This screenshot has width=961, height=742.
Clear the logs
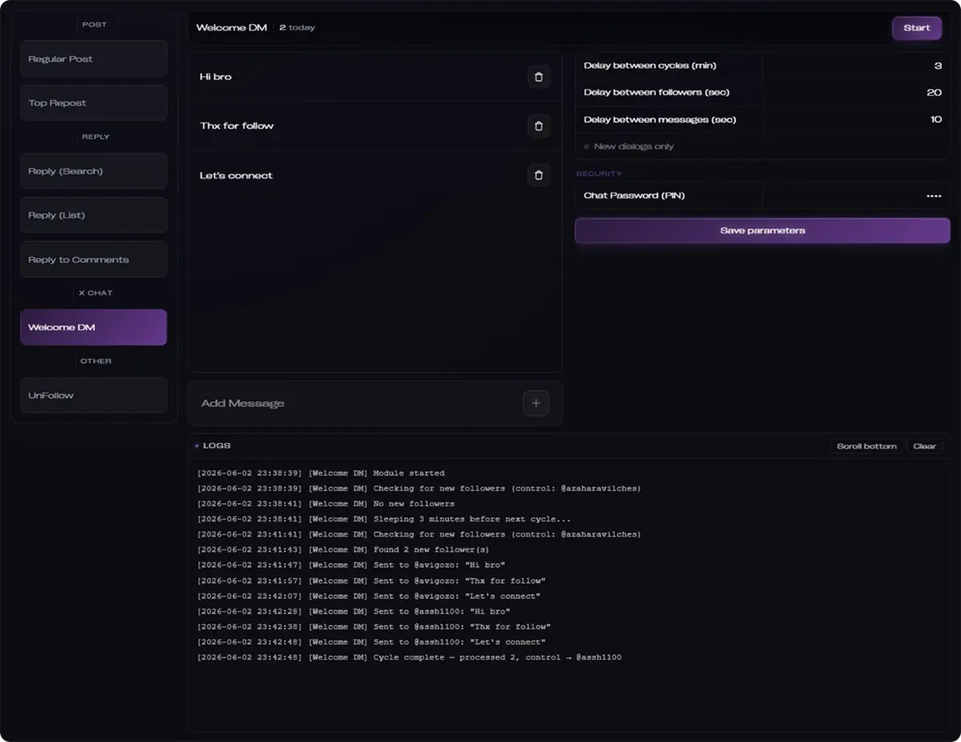(x=924, y=447)
